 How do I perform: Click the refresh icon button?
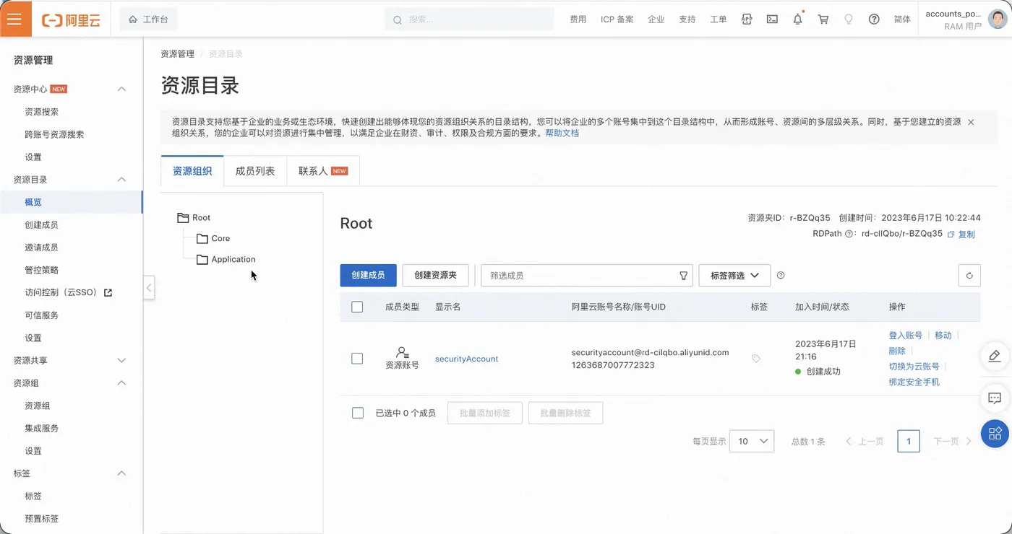point(969,276)
